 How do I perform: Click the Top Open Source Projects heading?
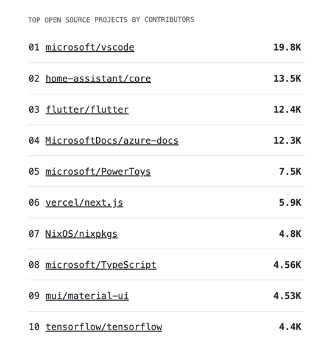tap(111, 20)
